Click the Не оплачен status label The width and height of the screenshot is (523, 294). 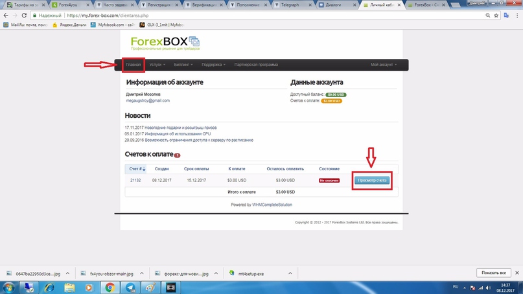click(329, 180)
